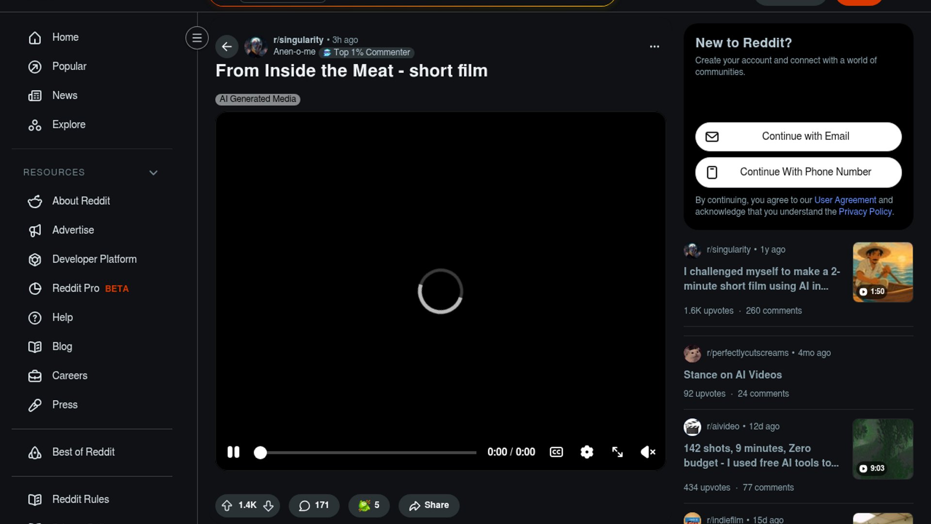Collapse the sidebar with the hamburger icon
This screenshot has width=931, height=524.
pyautogui.click(x=197, y=38)
